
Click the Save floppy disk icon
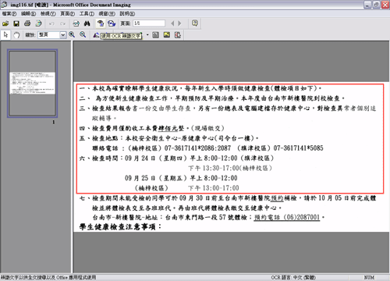click(16, 23)
